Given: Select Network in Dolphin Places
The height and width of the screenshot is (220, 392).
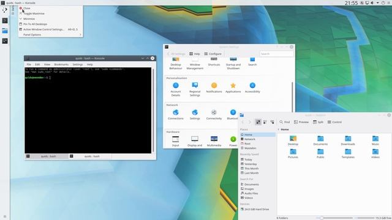Looking at the screenshot, I should pos(257,139).
